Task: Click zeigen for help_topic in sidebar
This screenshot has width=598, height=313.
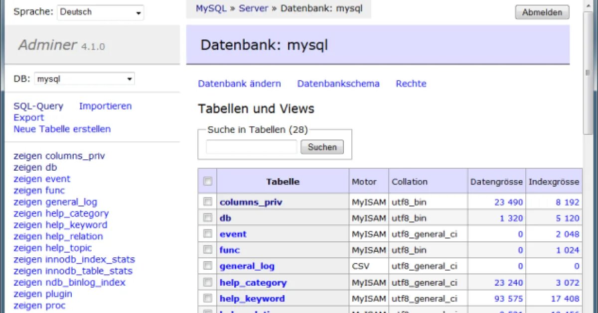Action: [x=28, y=248]
